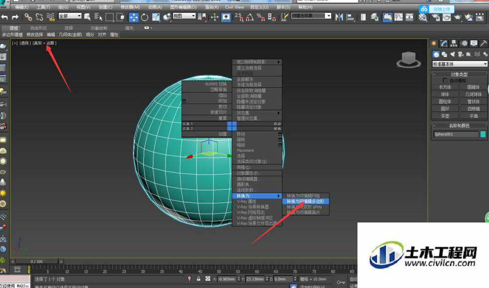Viewport: 489px width, 288px height.
Task: Toggle Percent Snap magnet
Action: click(261, 17)
